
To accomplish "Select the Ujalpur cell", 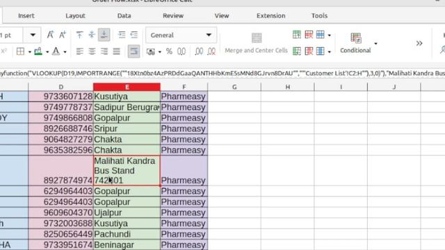I will pos(127,212).
